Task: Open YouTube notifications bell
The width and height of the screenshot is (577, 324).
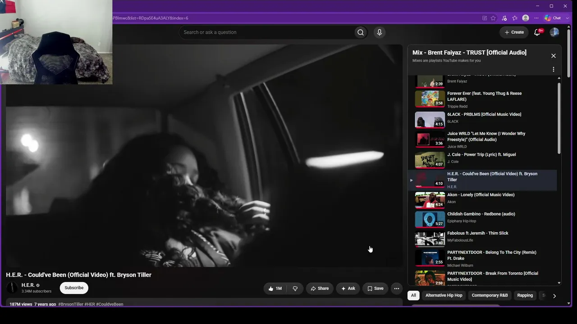Action: coord(537,32)
